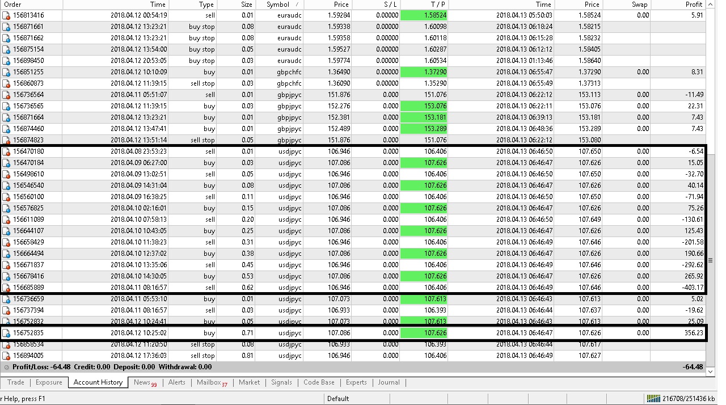This screenshot has width=726, height=405.
Task: Click the icon next to order 156894005
Action: click(6, 356)
